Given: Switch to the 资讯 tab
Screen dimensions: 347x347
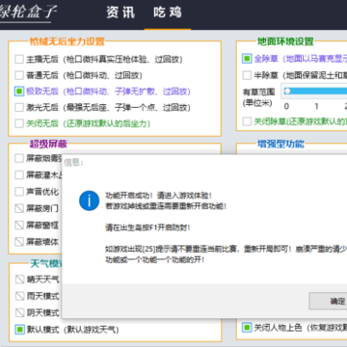Looking at the screenshot, I should (120, 13).
